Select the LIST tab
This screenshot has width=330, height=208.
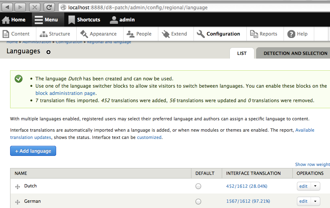click(x=242, y=53)
